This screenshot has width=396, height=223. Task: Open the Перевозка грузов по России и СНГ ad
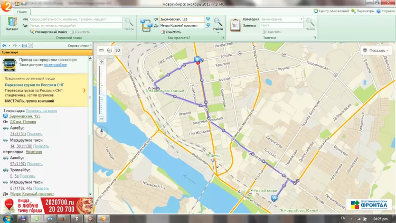[x=34, y=85]
